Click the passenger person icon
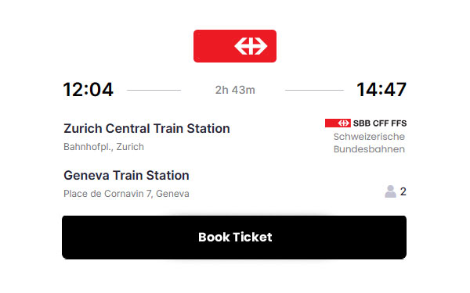The image size is (470, 293). pos(390,191)
